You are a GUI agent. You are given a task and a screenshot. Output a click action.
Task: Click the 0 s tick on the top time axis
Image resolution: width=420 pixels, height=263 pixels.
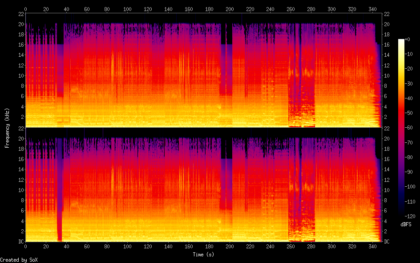(25, 9)
